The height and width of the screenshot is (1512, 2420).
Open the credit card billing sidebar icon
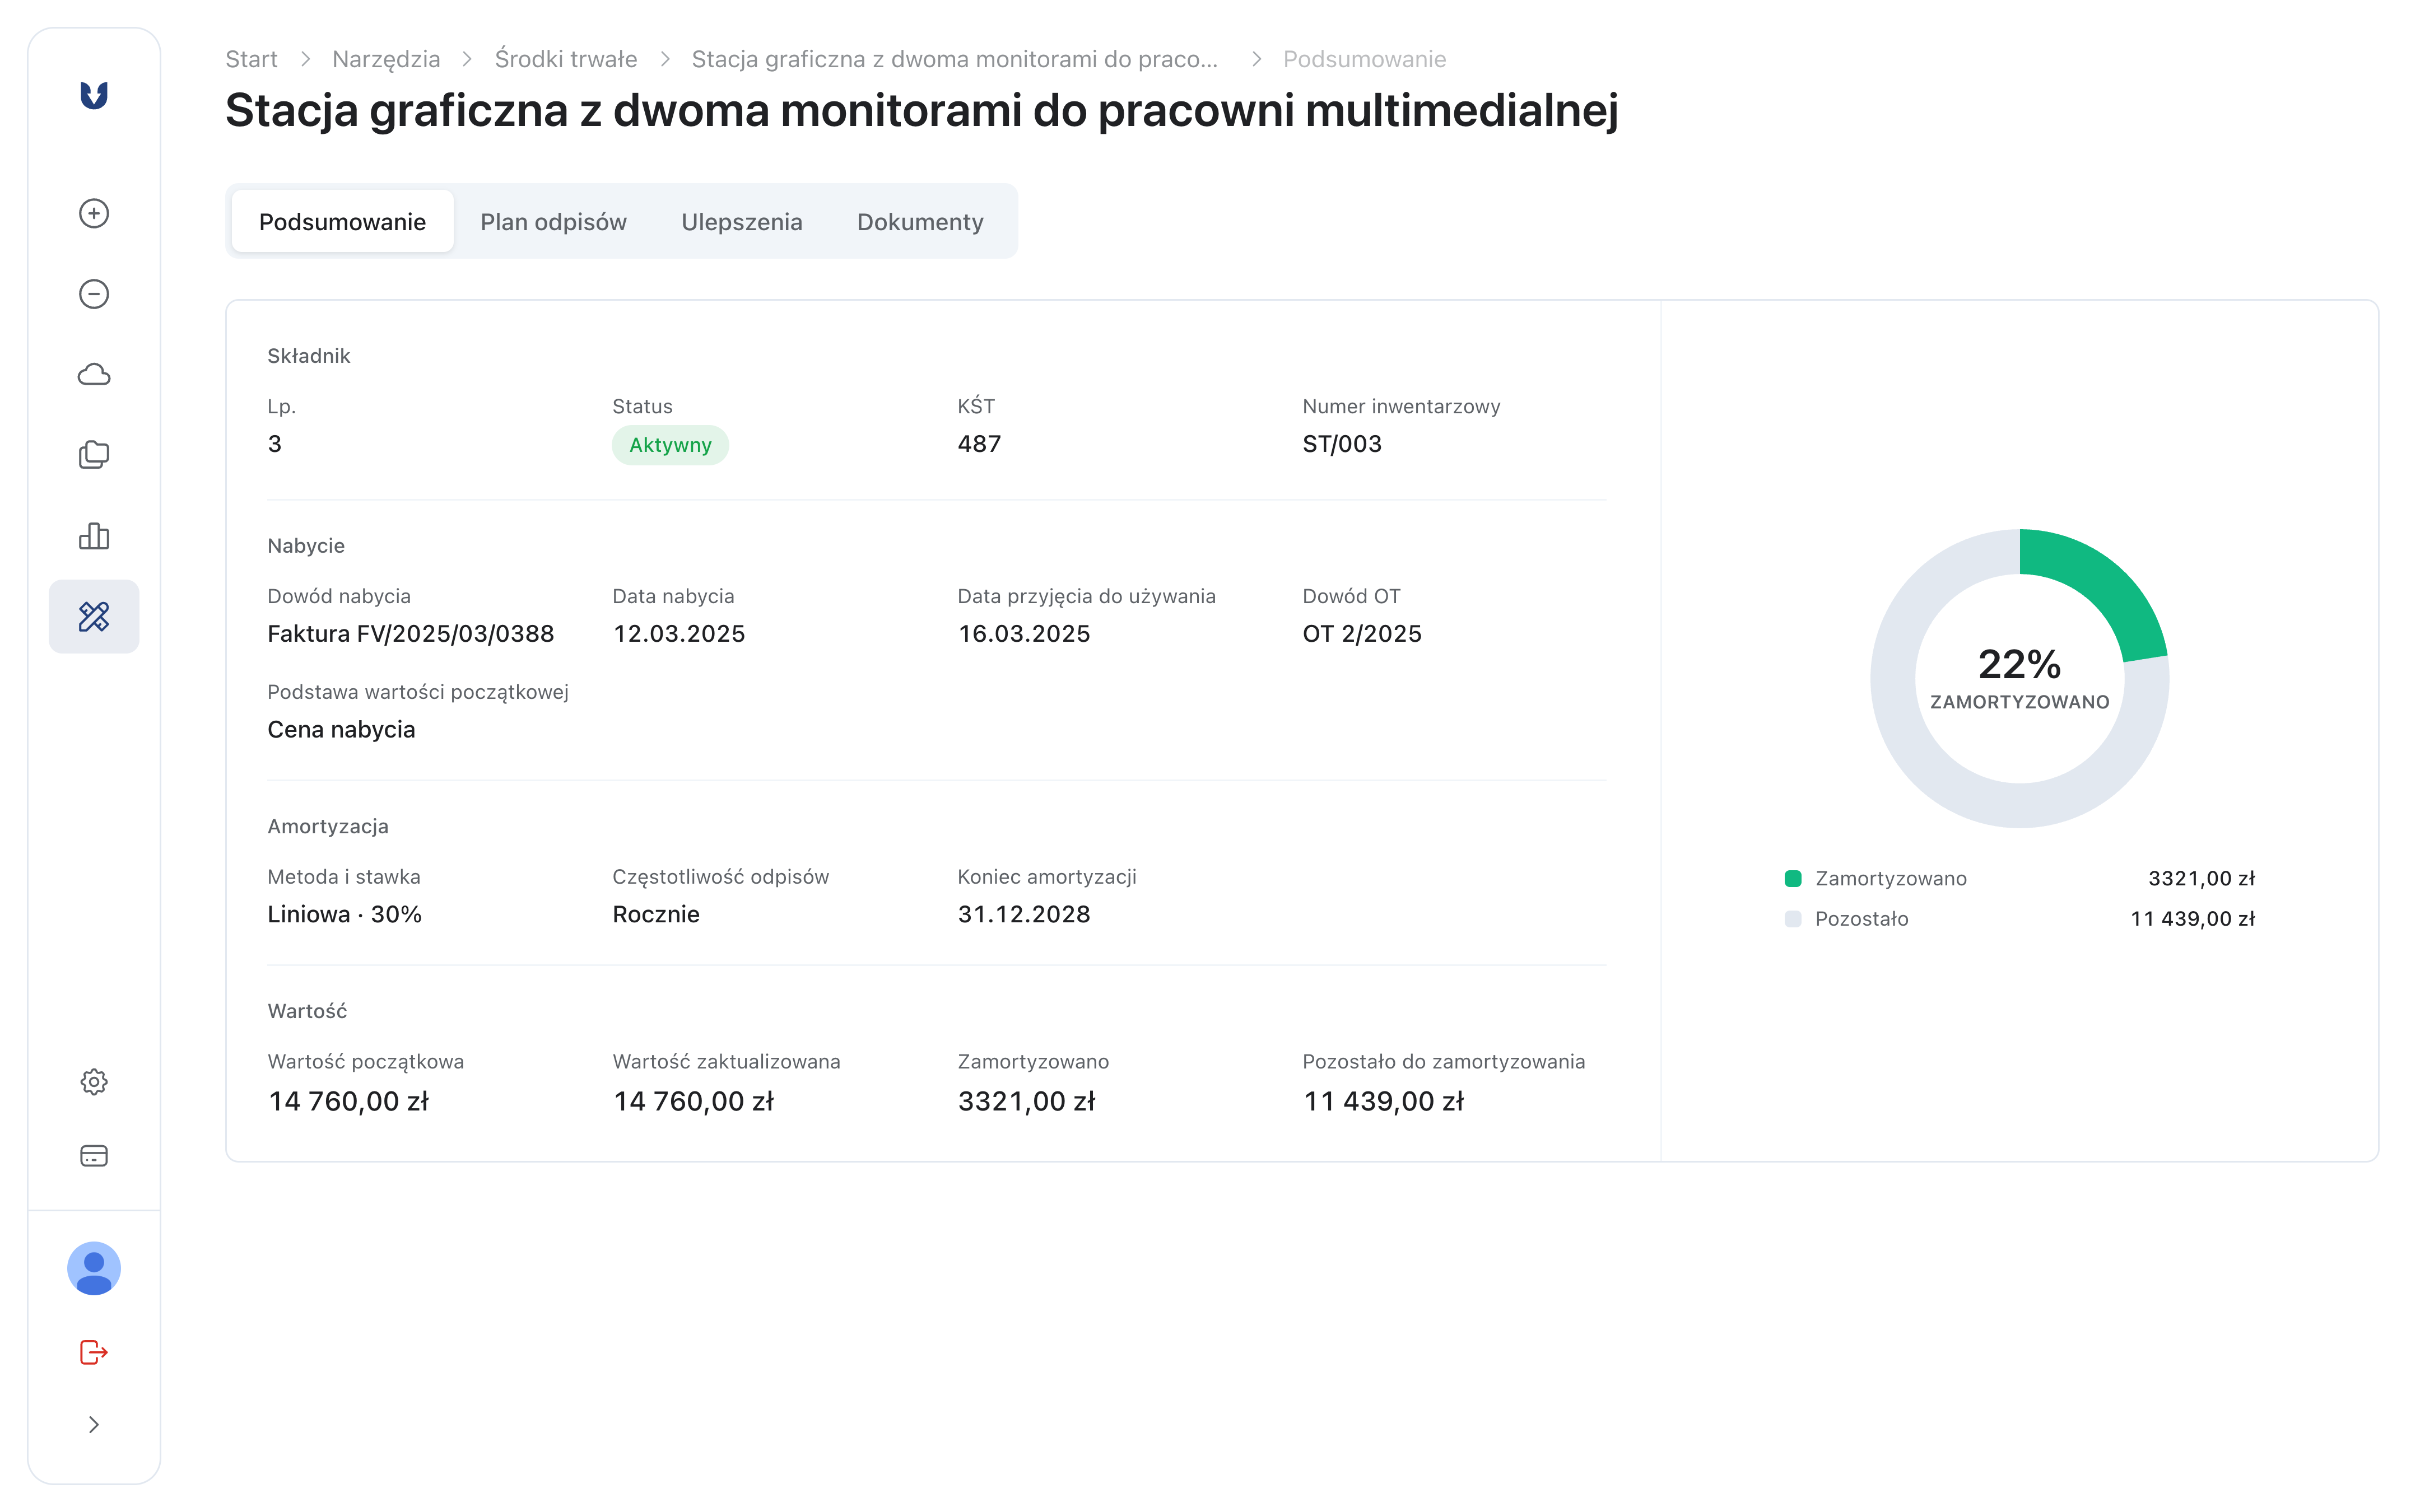(94, 1156)
